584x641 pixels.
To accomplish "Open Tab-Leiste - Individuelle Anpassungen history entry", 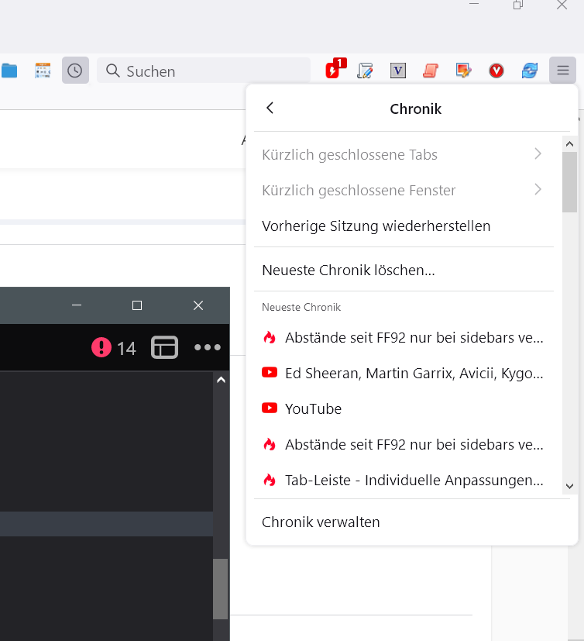I will tap(403, 480).
